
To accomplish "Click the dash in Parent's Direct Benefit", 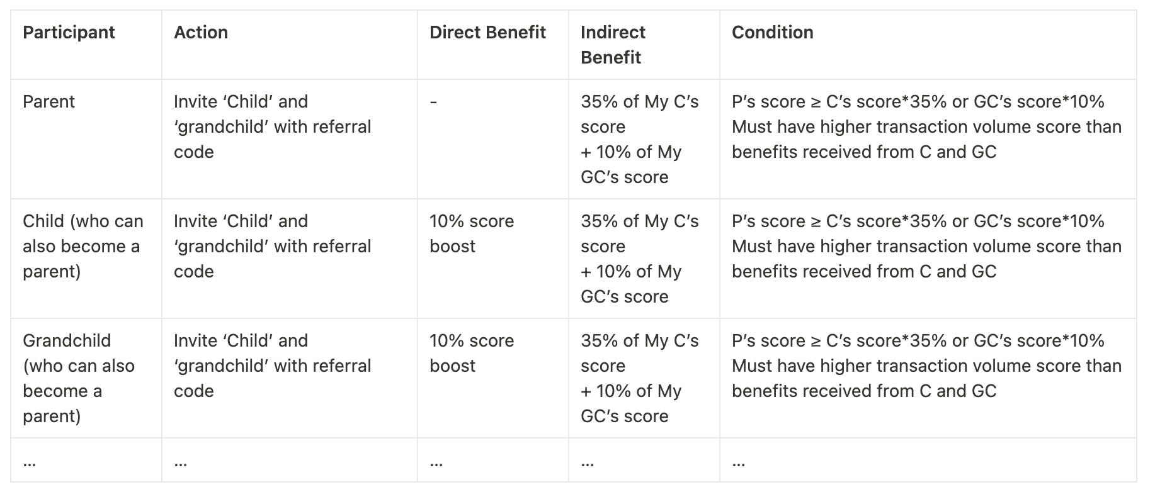I will (433, 102).
